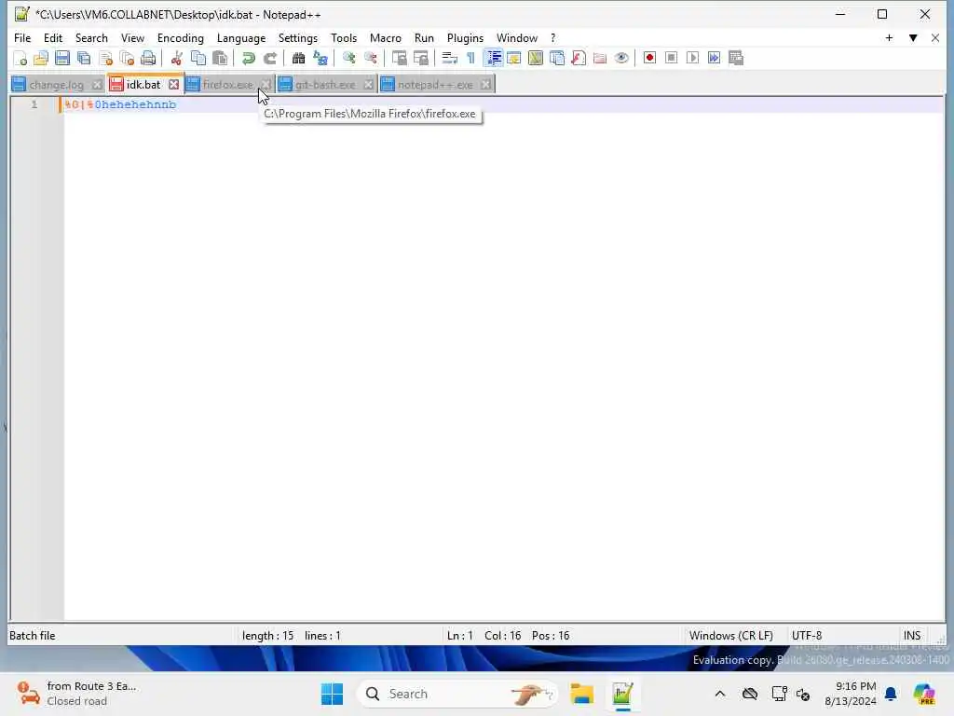The width and height of the screenshot is (954, 716).
Task: Open the Language menu
Action: click(241, 37)
